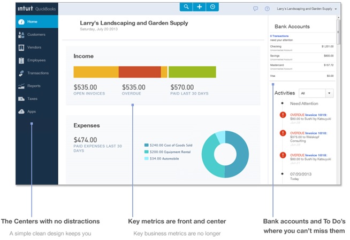
Task: Click $535.00 Open Invoices amount
Action: click(85, 87)
